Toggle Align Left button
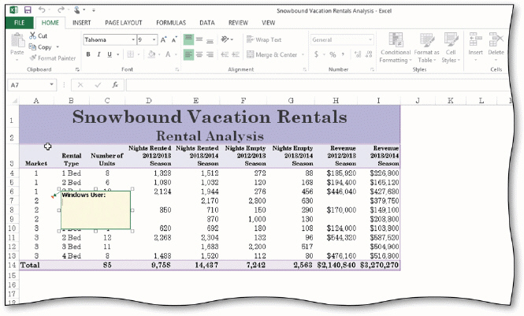Screen dimensions: 524x316 click(188, 54)
